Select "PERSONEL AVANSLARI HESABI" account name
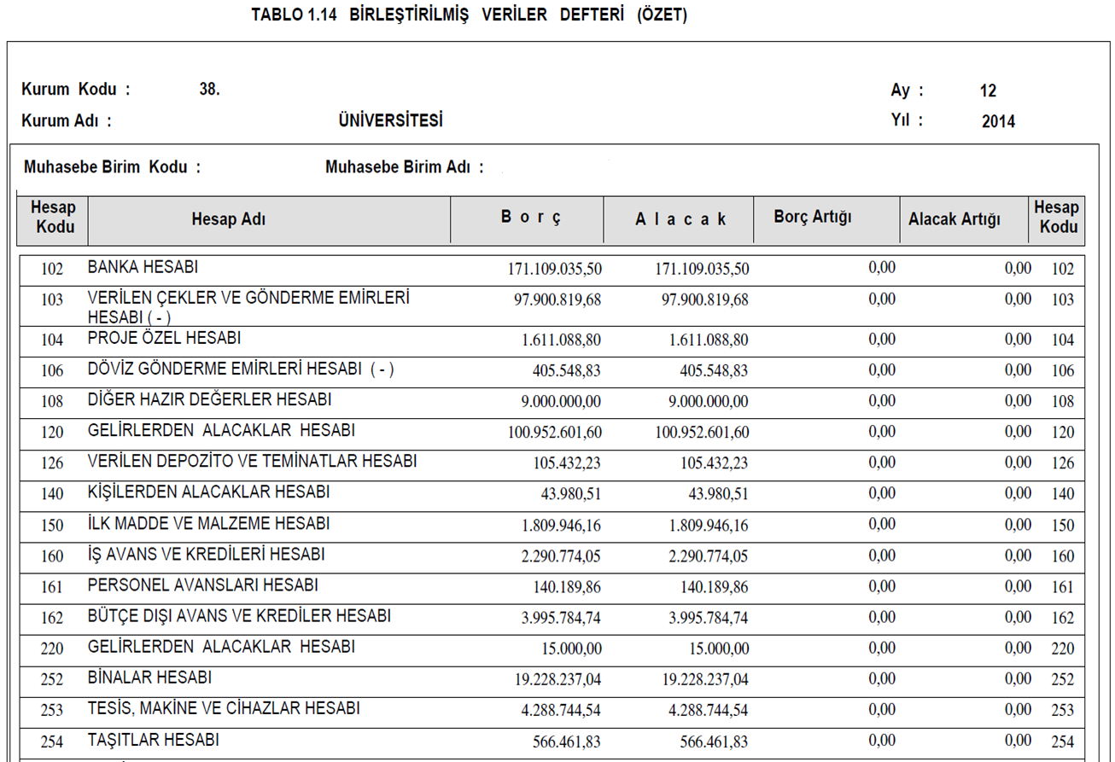 coord(202,585)
